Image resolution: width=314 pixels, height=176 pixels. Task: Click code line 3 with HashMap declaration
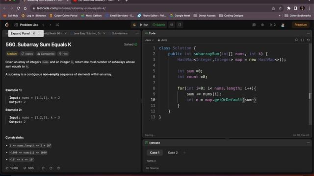click(232, 60)
